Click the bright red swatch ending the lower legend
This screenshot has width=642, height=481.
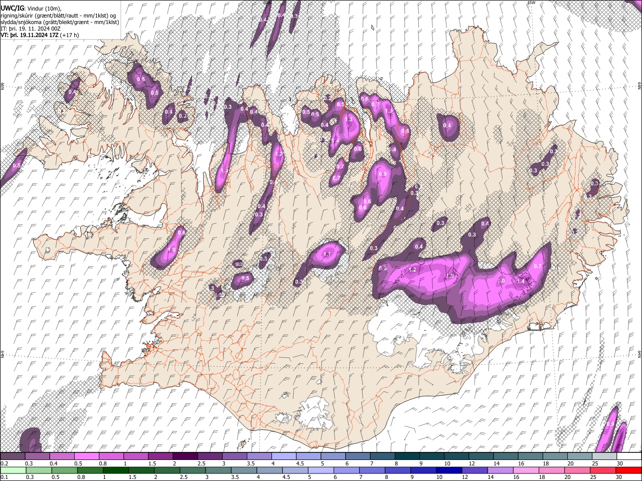(628, 470)
